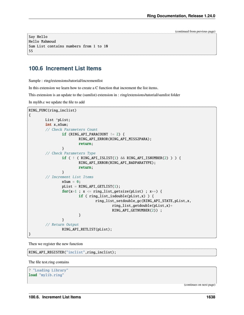
Task: Click the line 'Sample : ring/extensions/tutorial/incrementlist'
Action: pyautogui.click(x=65, y=81)
